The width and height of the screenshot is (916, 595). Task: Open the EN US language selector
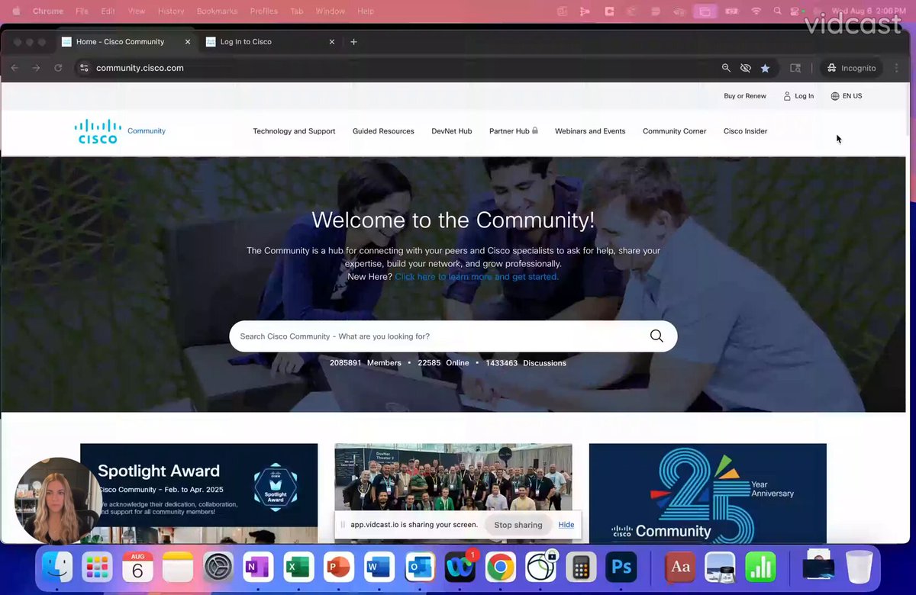pyautogui.click(x=847, y=96)
